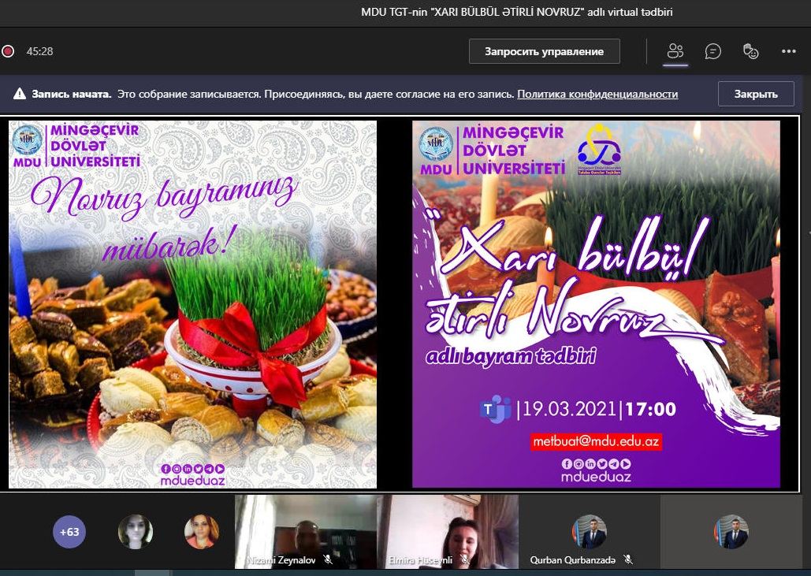This screenshot has height=576, width=811.
Task: Open the raise hand reactions icon
Action: click(x=751, y=51)
